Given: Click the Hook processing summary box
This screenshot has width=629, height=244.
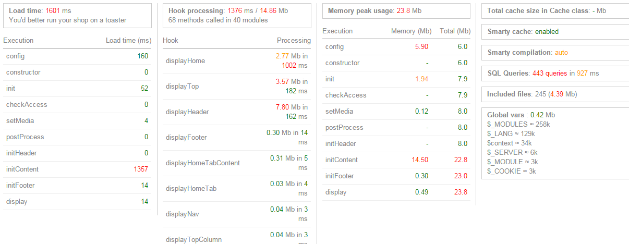Looking at the screenshot, I should click(237, 16).
